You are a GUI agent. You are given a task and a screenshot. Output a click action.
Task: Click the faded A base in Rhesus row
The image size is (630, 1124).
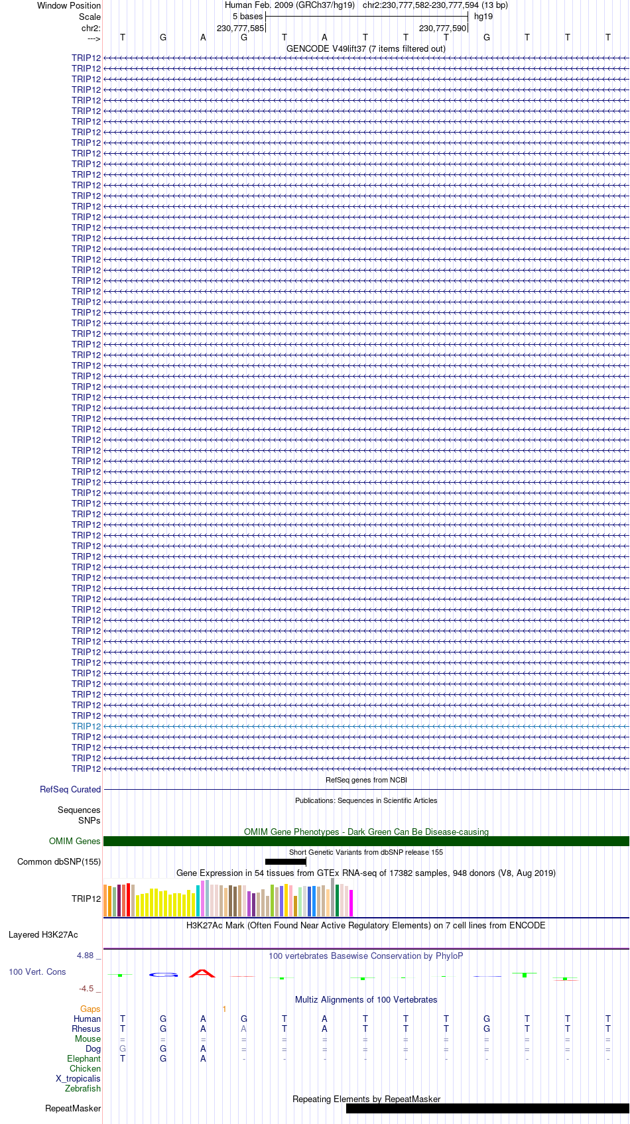pyautogui.click(x=244, y=1029)
